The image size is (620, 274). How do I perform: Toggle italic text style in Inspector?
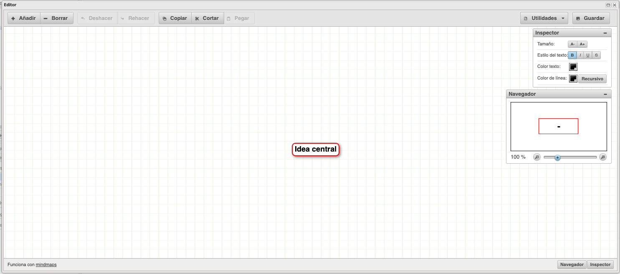580,55
